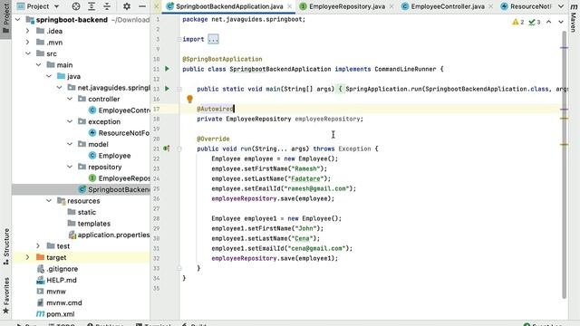580x326 pixels.
Task: Click the warnings indicator showing 2
Action: [x=517, y=22]
